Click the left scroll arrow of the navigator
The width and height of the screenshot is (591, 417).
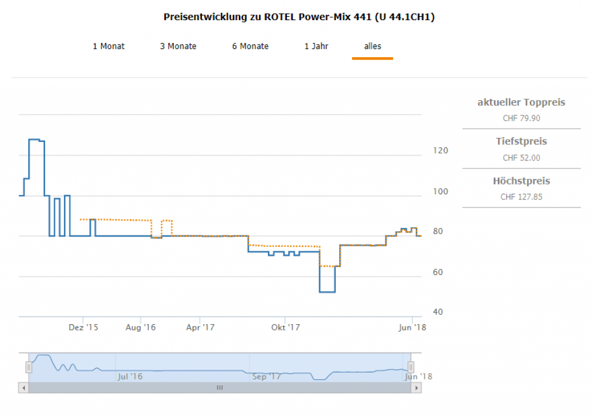(24, 388)
